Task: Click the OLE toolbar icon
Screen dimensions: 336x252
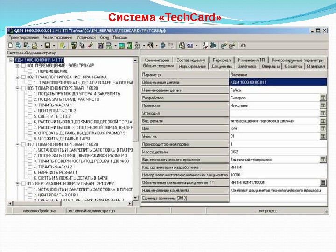Action: (190, 45)
